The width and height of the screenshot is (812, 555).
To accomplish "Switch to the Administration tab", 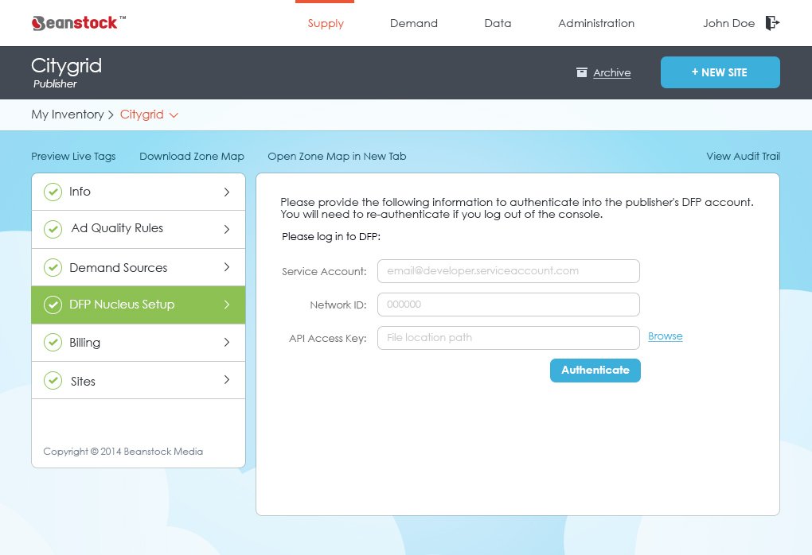I will (595, 23).
